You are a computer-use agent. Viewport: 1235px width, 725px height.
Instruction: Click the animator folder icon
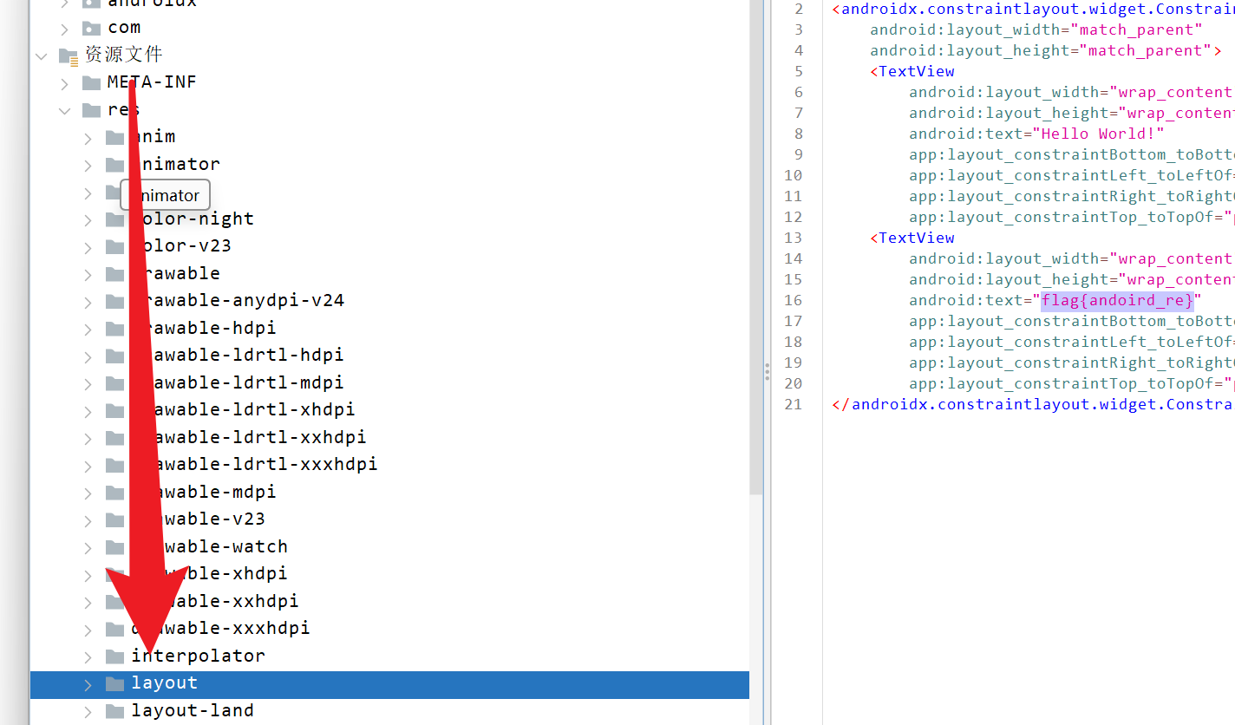(114, 165)
